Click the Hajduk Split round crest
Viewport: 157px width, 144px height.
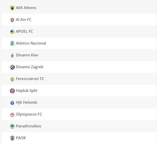coord(12,91)
